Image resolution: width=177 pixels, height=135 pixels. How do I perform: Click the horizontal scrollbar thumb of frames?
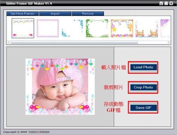[74, 42]
